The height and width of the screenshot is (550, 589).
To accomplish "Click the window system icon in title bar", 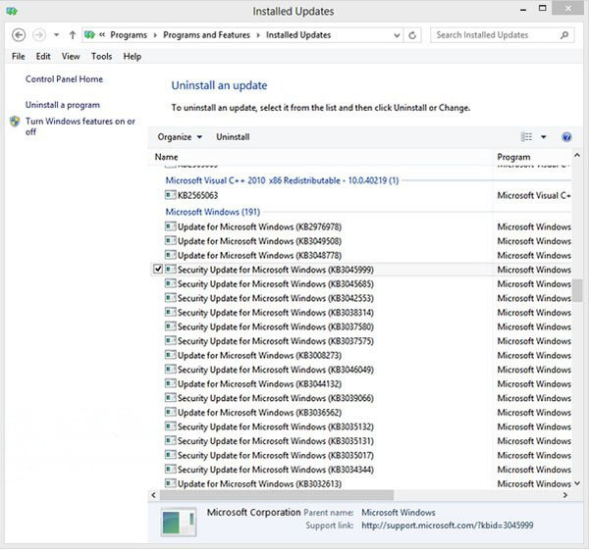I will (12, 11).
